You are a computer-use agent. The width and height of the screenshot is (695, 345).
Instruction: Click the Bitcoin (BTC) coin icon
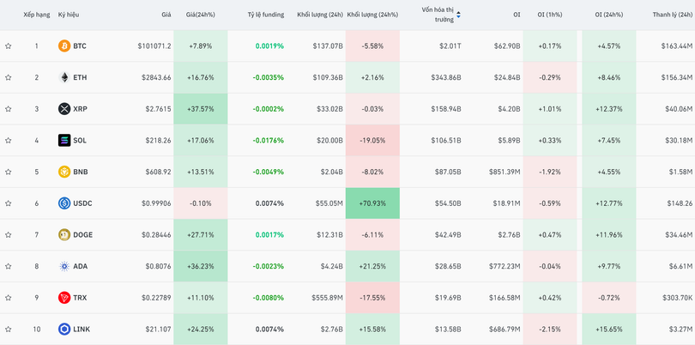coord(64,46)
